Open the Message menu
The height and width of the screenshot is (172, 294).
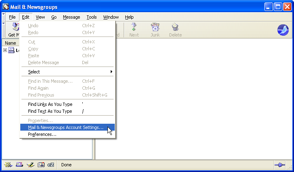[71, 17]
